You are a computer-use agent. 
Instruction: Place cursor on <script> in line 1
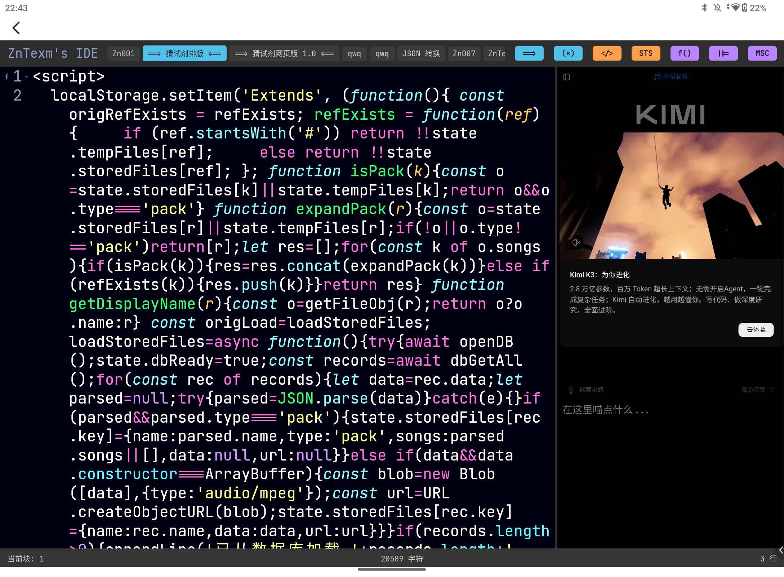pos(69,76)
